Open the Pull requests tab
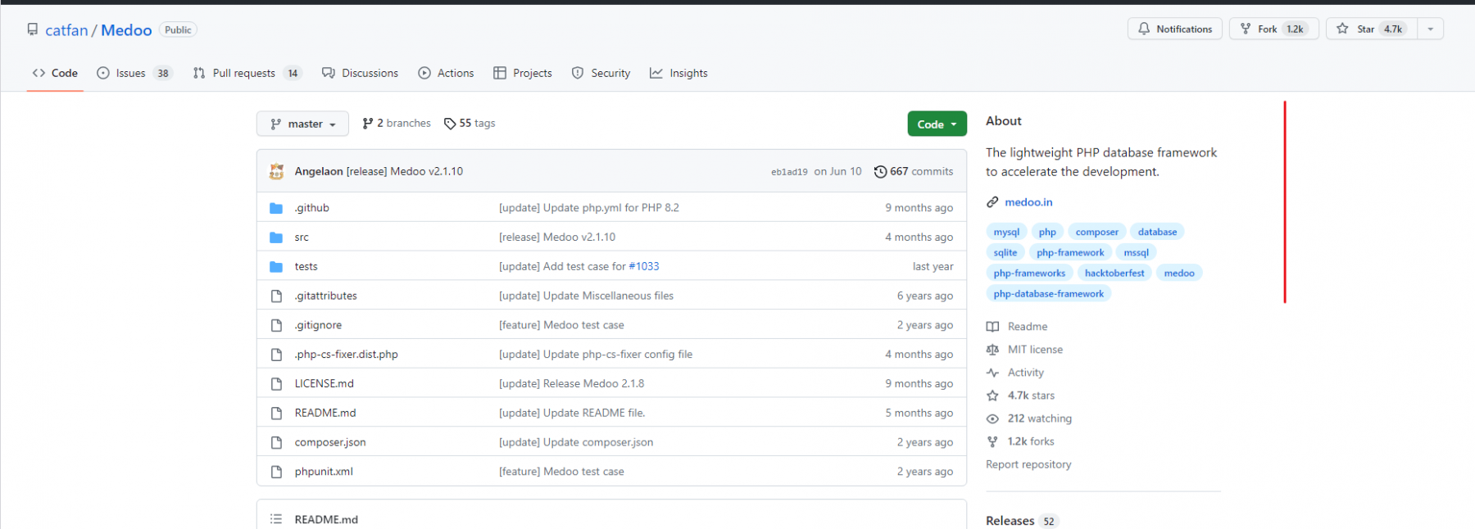 [x=247, y=73]
